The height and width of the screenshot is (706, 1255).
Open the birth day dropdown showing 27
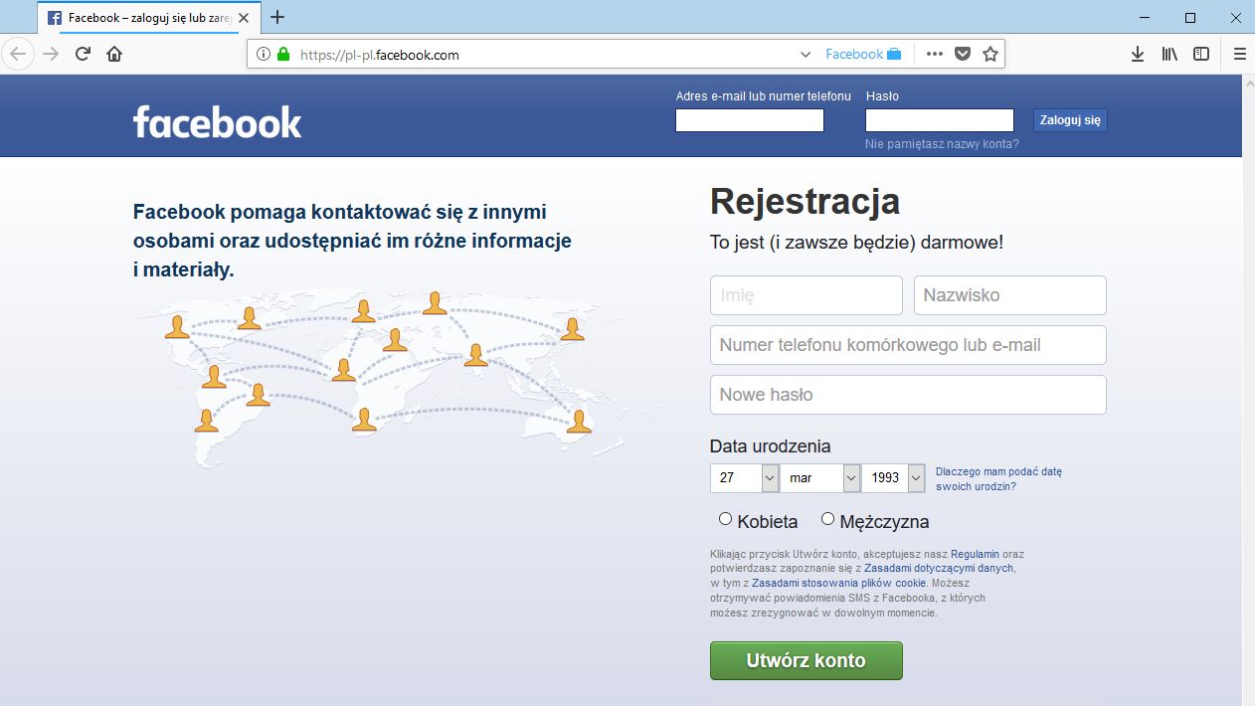744,478
